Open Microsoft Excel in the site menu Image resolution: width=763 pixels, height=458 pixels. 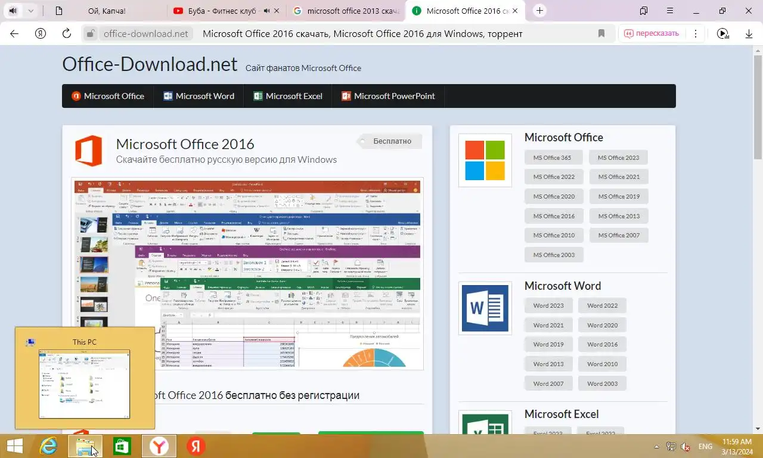pyautogui.click(x=288, y=96)
